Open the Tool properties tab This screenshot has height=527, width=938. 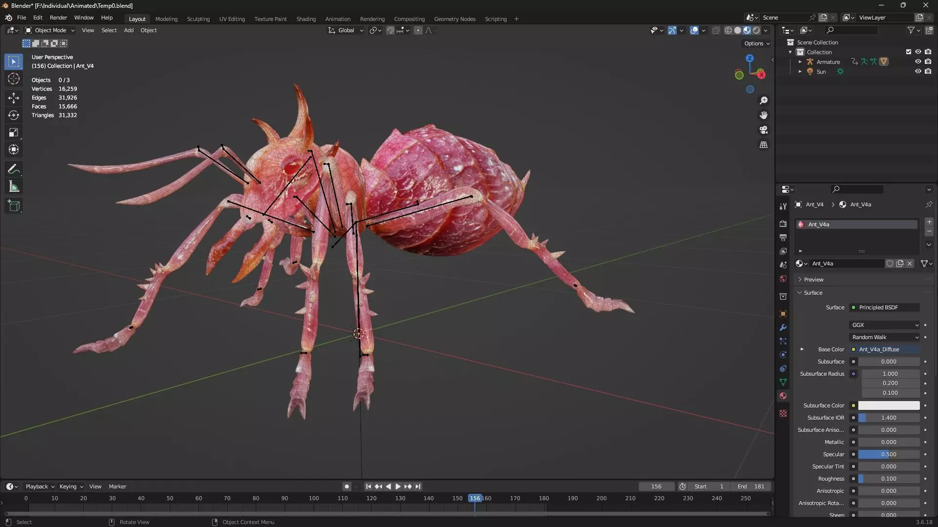click(783, 206)
